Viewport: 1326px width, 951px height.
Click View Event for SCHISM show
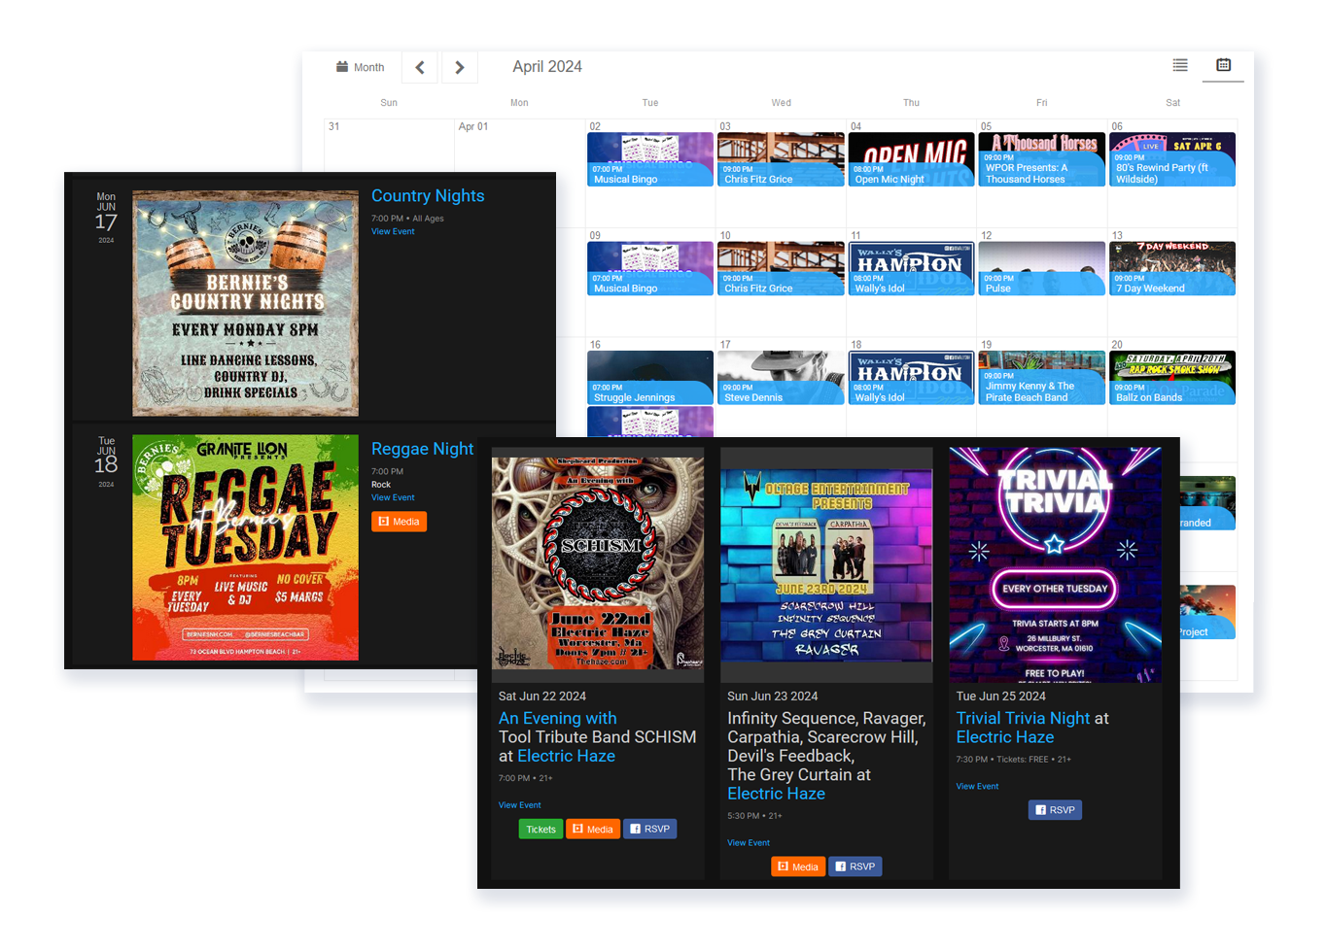point(520,805)
